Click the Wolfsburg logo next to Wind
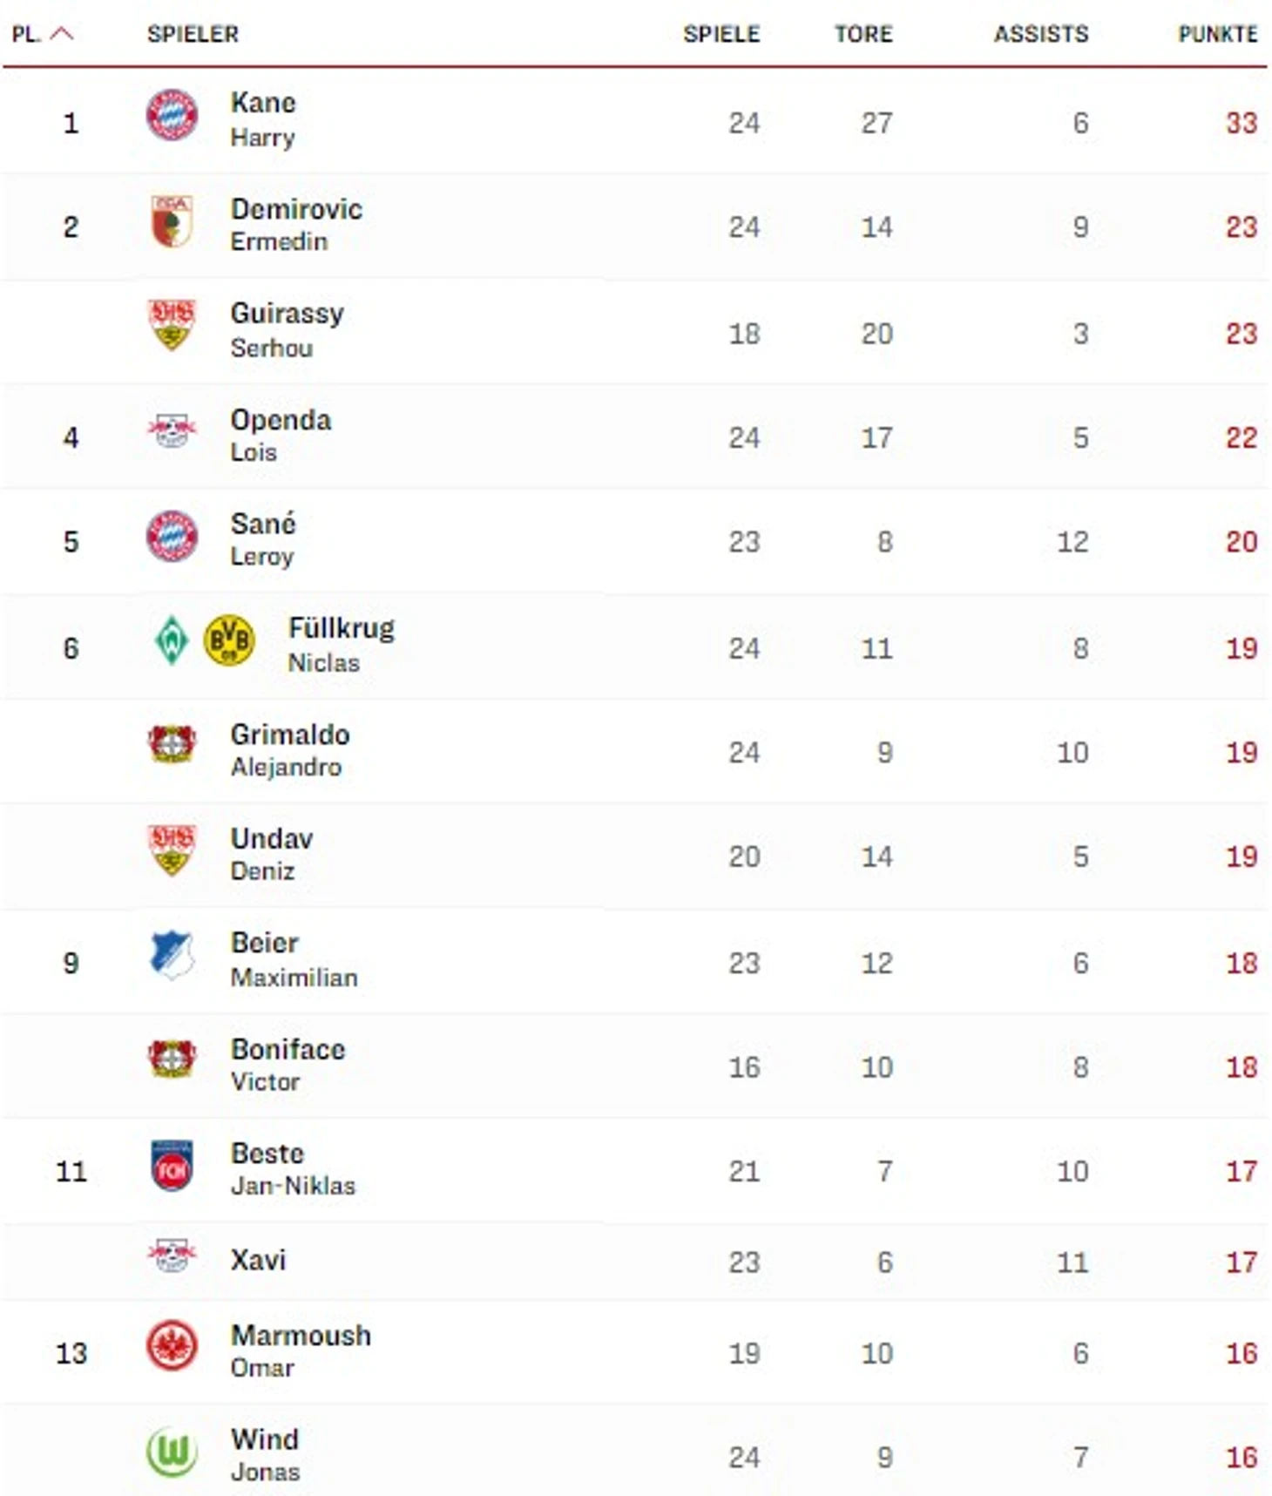Viewport: 1272px width, 1496px height. pos(172,1452)
